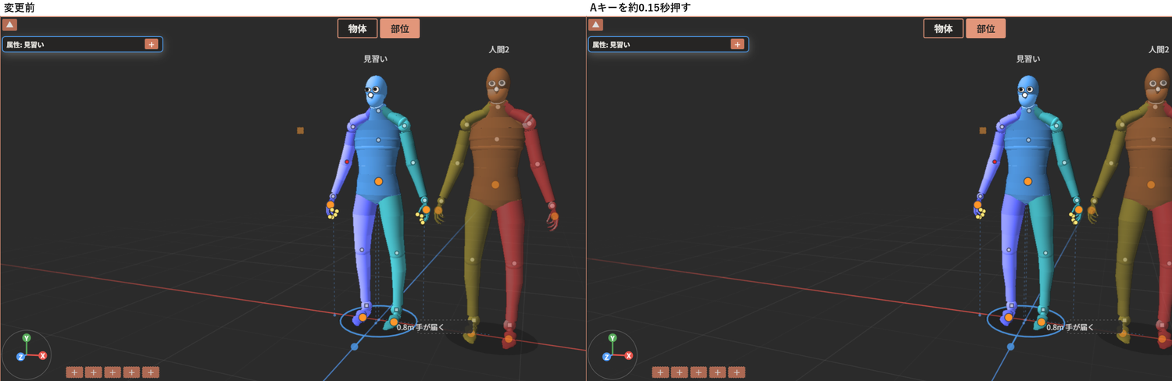Grab 見習い purple foot handle in Aキー view

pyautogui.click(x=1009, y=318)
